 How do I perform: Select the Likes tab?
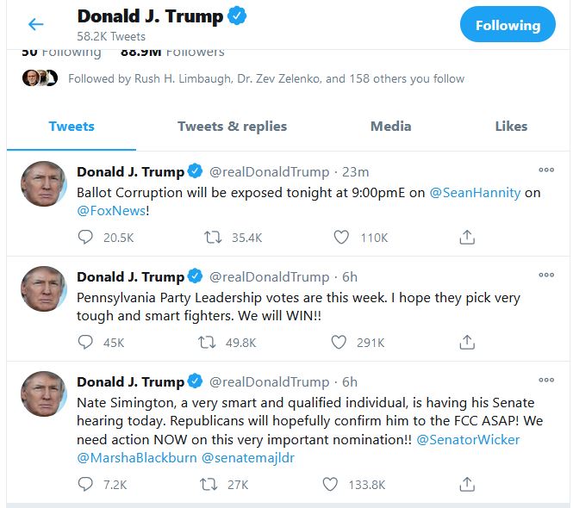[x=511, y=127]
